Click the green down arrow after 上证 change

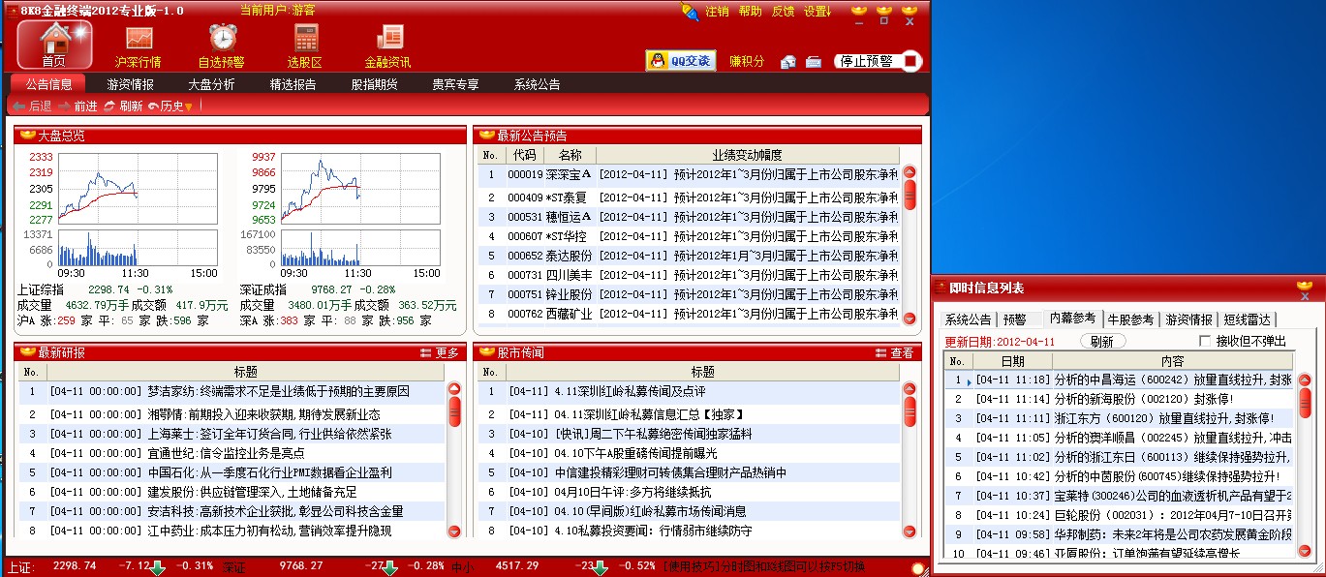(159, 567)
